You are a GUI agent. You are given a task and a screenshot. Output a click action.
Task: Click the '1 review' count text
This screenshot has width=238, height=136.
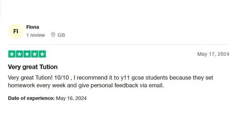click(36, 35)
